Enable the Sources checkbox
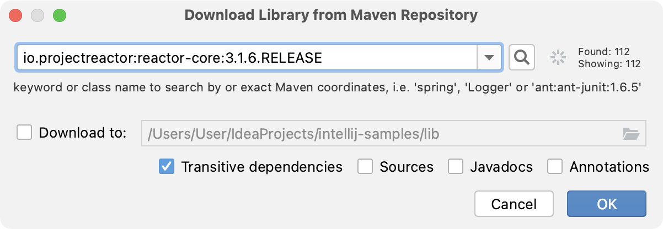The width and height of the screenshot is (663, 229). 365,166
